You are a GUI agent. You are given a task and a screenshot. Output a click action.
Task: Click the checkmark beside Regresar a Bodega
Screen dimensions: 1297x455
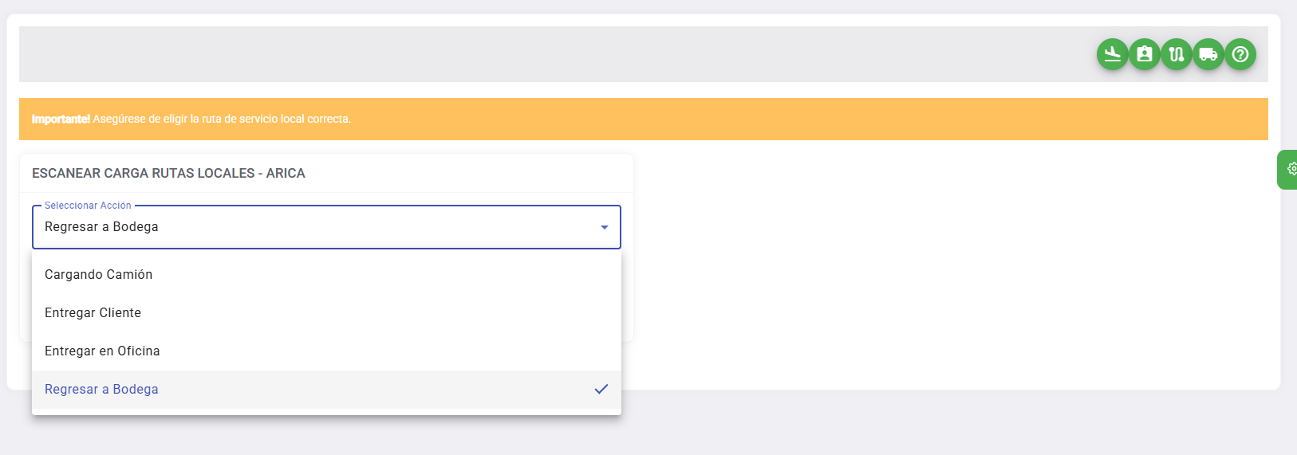(x=601, y=389)
